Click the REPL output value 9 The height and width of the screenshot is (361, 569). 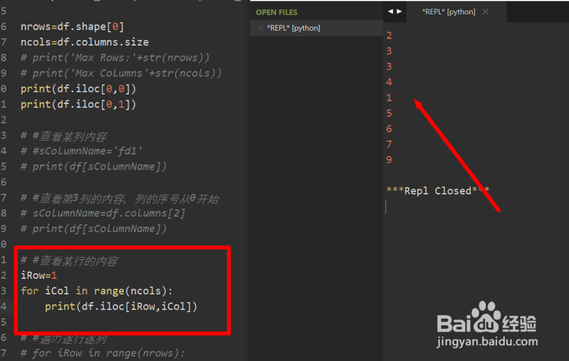pos(389,160)
